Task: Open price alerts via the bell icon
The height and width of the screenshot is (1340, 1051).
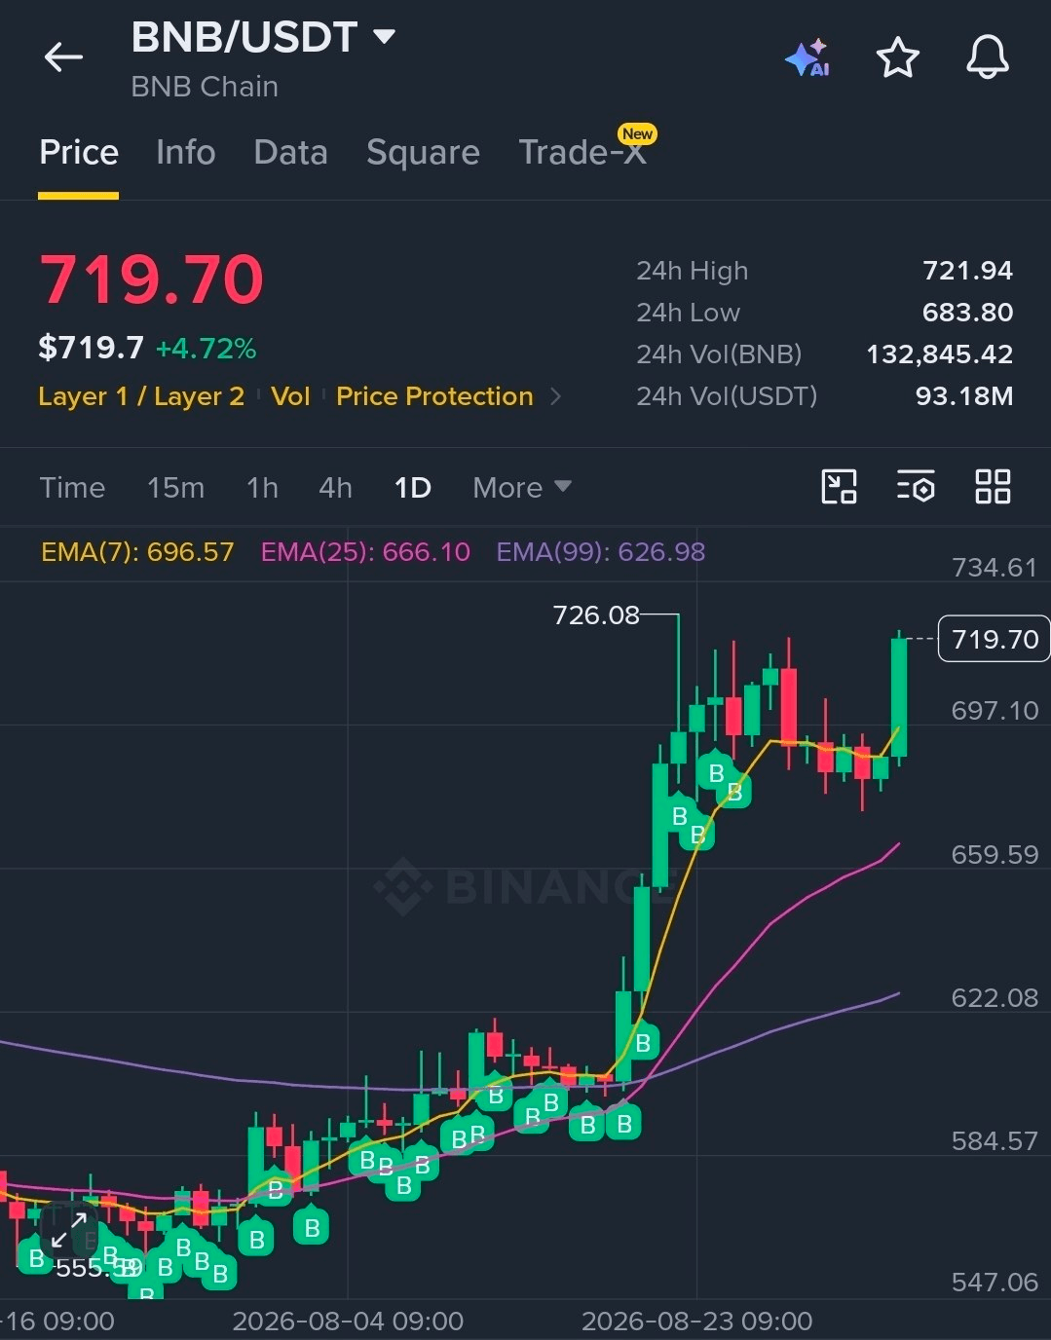Action: [x=987, y=57]
